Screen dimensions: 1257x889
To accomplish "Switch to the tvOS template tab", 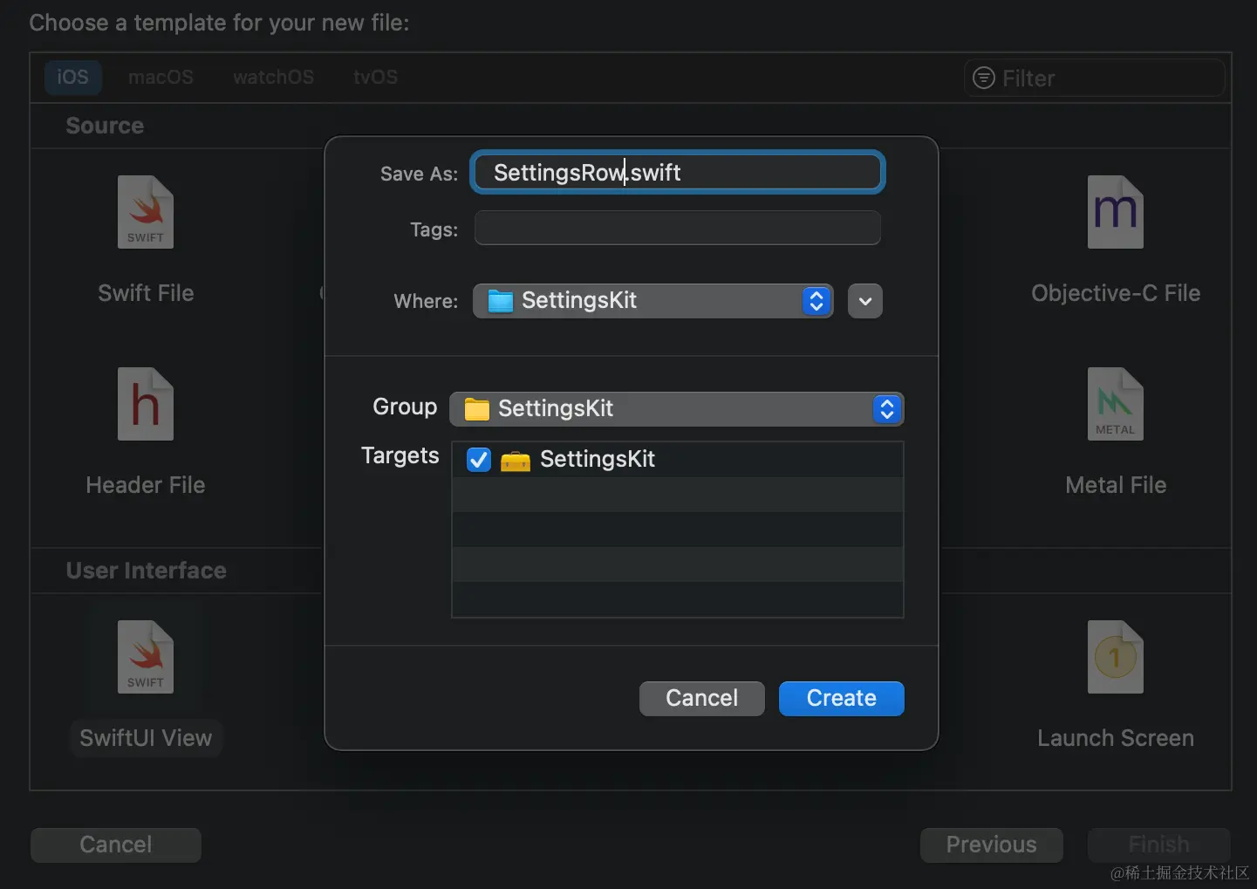I will [375, 77].
